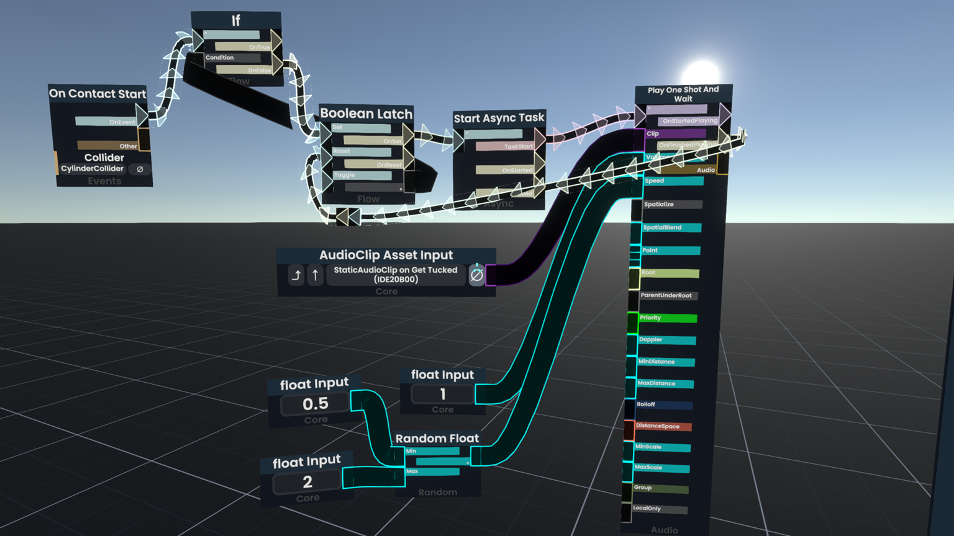The image size is (954, 536).
Task: Edit the float Input value 0.5
Action: [316, 404]
